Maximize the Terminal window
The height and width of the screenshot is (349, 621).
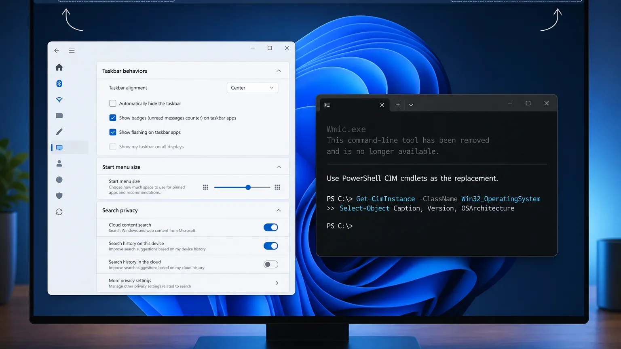point(528,103)
